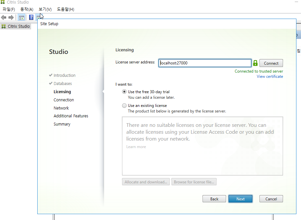Image resolution: width=301 pixels, height=220 pixels.
Task: Click the Connect button
Action: pos(271,63)
